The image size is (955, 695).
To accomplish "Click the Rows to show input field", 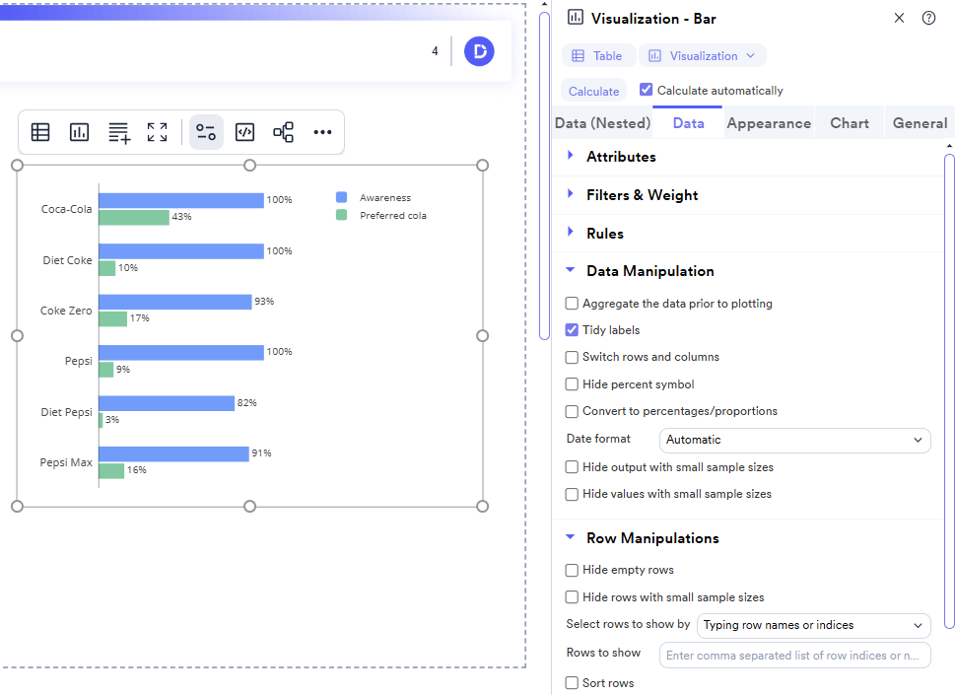I will pos(794,656).
